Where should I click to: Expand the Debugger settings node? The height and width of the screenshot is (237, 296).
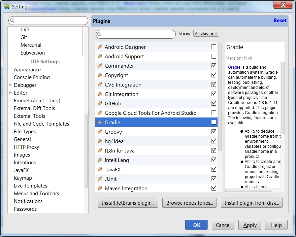(x=10, y=85)
